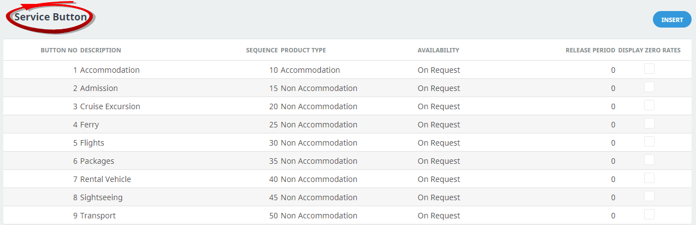
Task: Open the Rental Vehicle row
Action: click(106, 179)
